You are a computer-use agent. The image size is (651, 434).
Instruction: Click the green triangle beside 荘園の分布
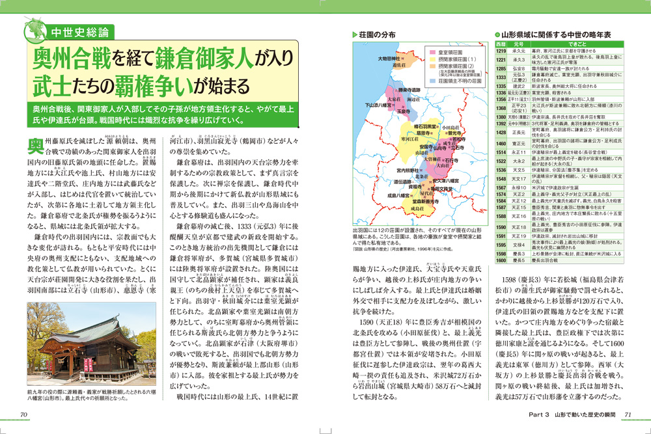click(355, 35)
